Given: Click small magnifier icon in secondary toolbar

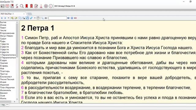Looking at the screenshot, I should 42,18.
